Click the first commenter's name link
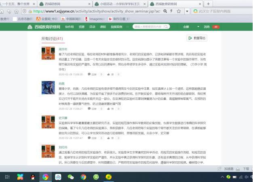The image size is (253, 182). click(63, 49)
